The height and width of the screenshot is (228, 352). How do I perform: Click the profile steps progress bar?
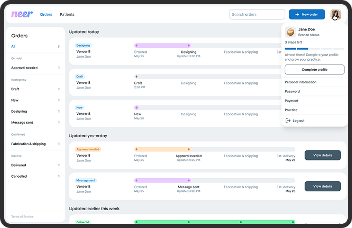click(315, 49)
